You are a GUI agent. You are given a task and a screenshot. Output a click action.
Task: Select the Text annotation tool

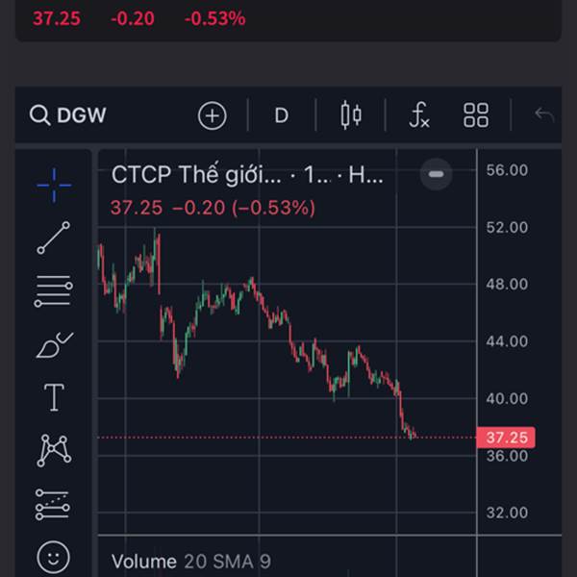54,396
